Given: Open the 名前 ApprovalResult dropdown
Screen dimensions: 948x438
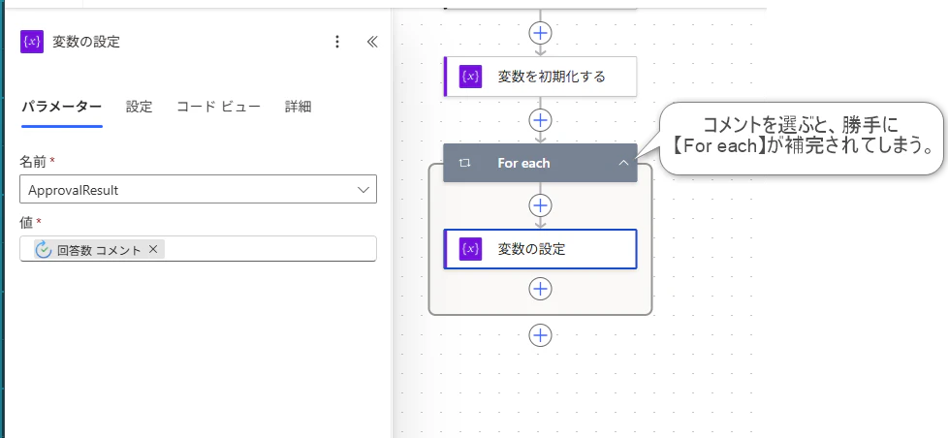Looking at the screenshot, I should [198, 190].
